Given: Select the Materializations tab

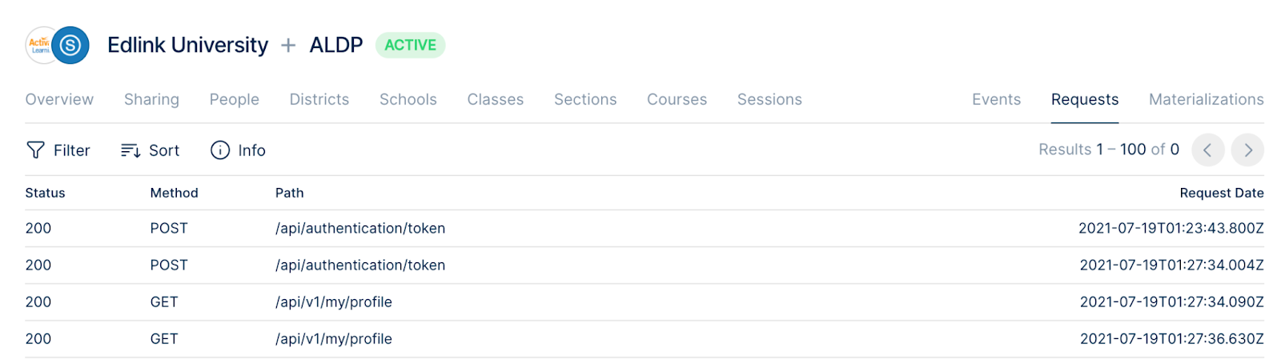Looking at the screenshot, I should [x=1207, y=99].
